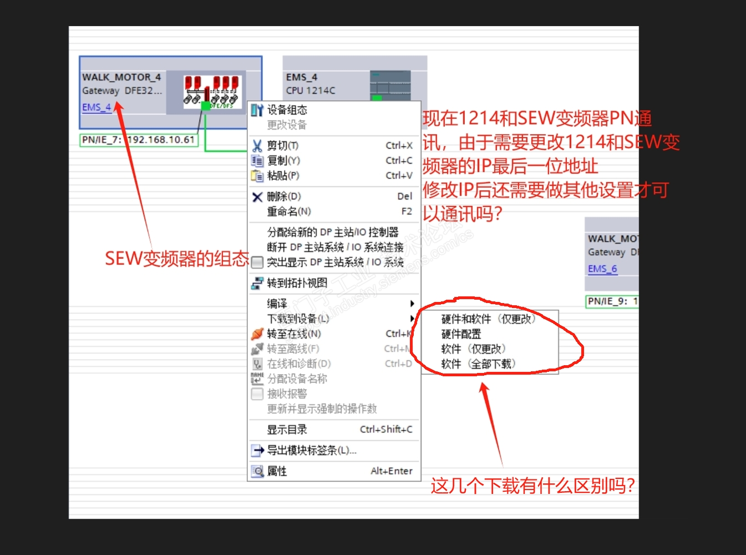The width and height of the screenshot is (746, 555).
Task: Select 分配给新的 DP 主站/IO 控制器
Action: point(333,233)
